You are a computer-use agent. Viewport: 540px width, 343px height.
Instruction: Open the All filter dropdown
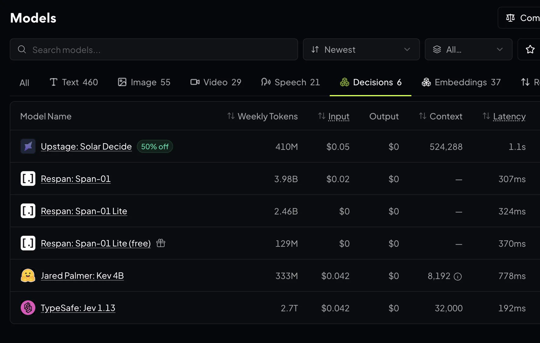468,49
